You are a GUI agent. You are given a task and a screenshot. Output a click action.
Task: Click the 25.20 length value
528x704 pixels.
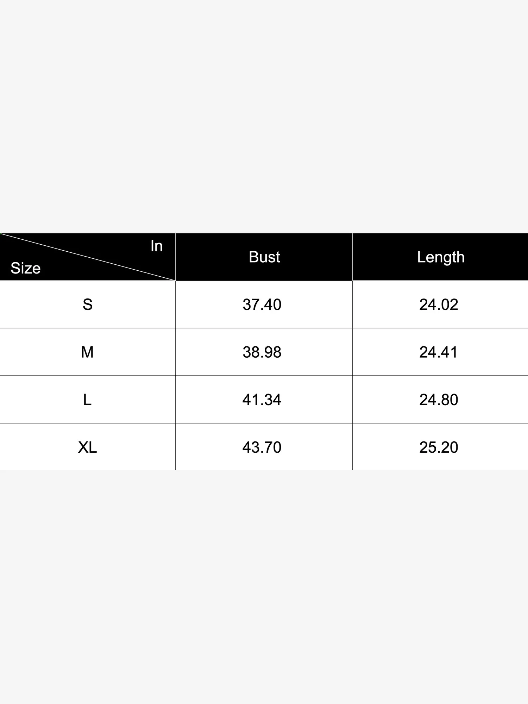[x=439, y=447]
